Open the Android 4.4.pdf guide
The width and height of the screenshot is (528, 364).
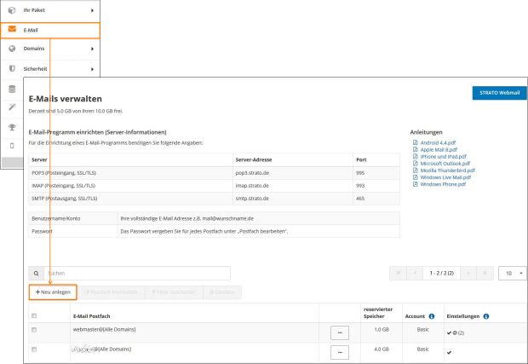click(x=438, y=142)
